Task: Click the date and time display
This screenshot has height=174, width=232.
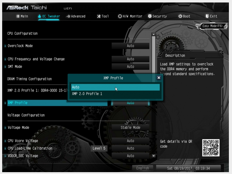Action: tap(188, 168)
